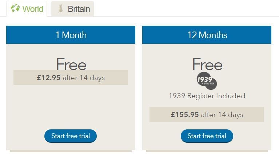Click the £155.95 after 14 days banner
The height and width of the screenshot is (154, 279).
207,115
